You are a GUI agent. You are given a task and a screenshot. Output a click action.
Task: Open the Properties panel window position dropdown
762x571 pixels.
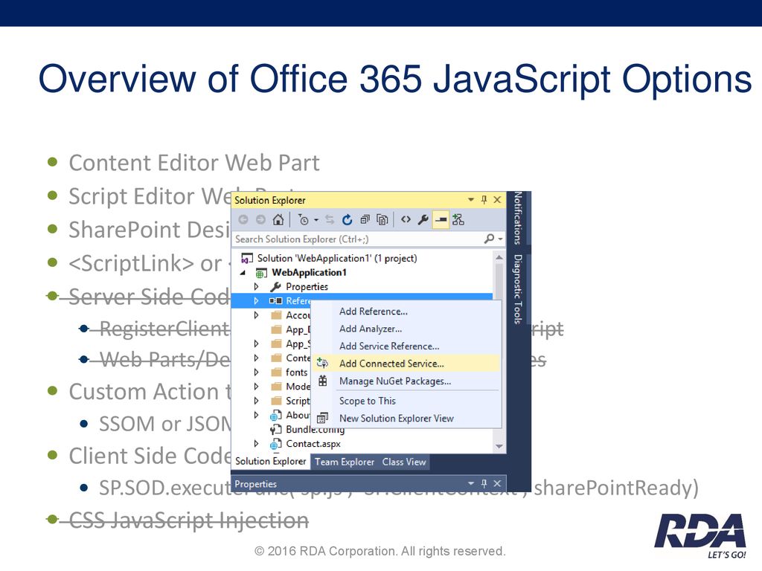point(471,483)
